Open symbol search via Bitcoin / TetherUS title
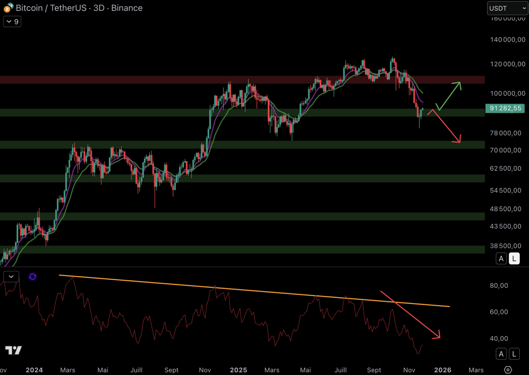529x375 pixels. point(51,8)
